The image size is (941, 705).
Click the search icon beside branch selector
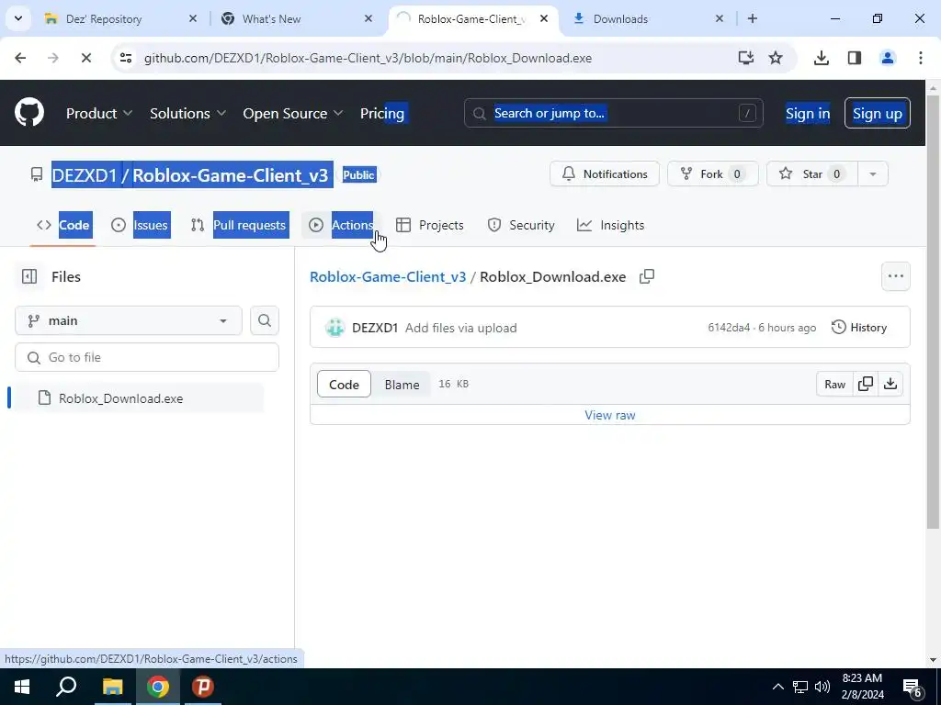(264, 320)
